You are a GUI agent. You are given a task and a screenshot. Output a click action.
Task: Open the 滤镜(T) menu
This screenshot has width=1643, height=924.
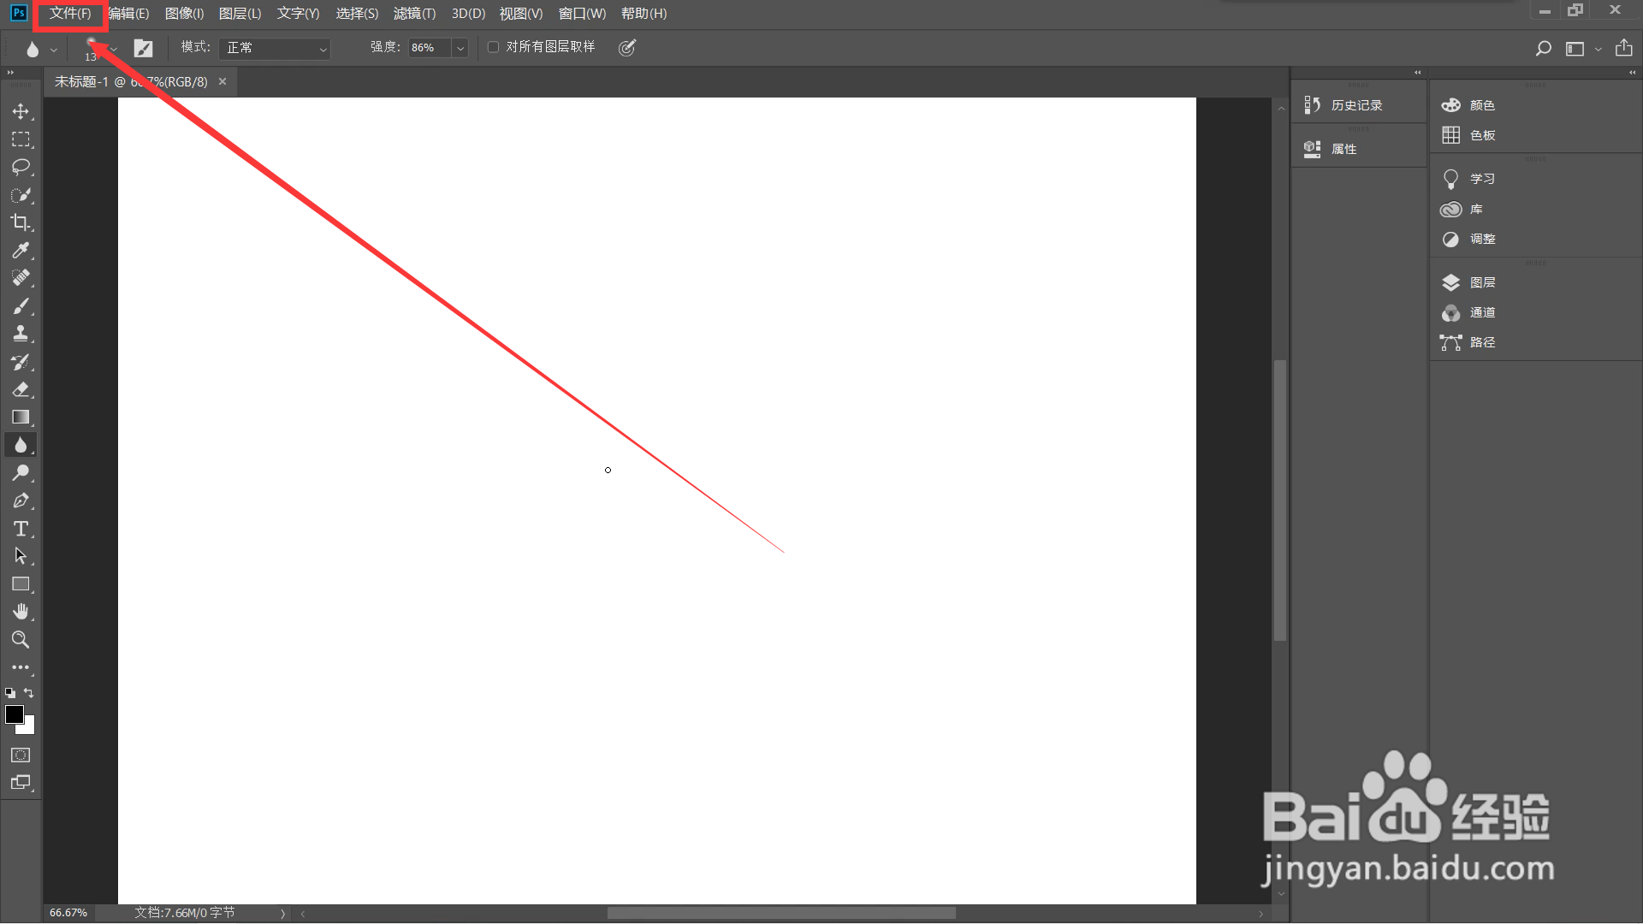[414, 14]
